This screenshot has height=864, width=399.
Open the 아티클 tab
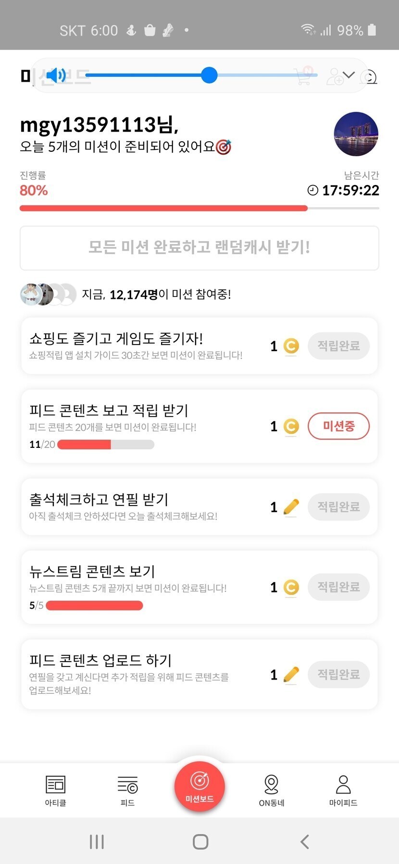[55, 790]
